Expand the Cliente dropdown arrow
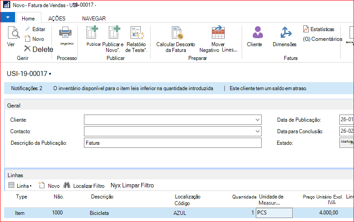The height and width of the screenshot is (222, 354). (257, 120)
